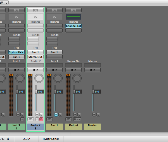Mute the Stereo Out channel
Image resolution: width=168 pixels, height=142 pixels.
coord(75,115)
